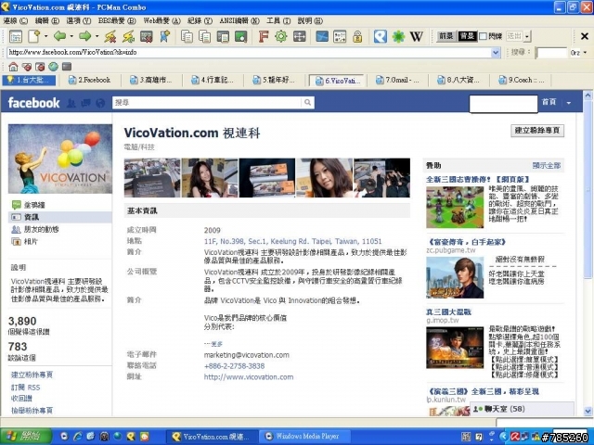Click the 建立粉絲專頁 button
The height and width of the screenshot is (445, 594).
point(537,130)
